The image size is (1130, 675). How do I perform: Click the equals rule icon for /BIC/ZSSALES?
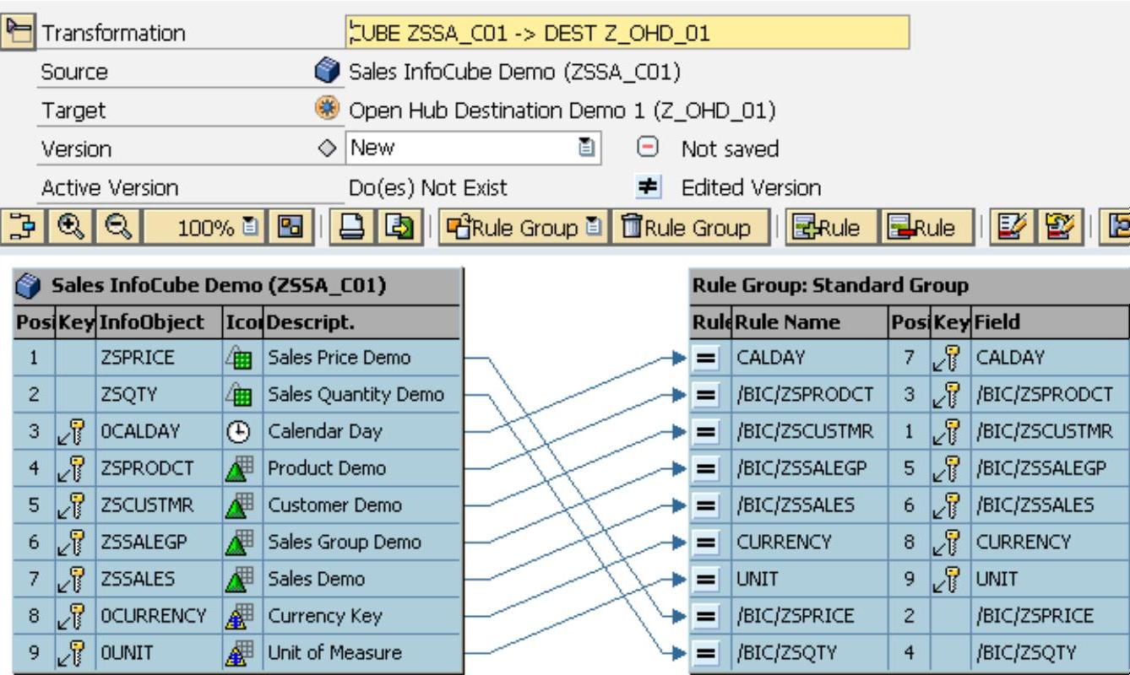coord(706,505)
